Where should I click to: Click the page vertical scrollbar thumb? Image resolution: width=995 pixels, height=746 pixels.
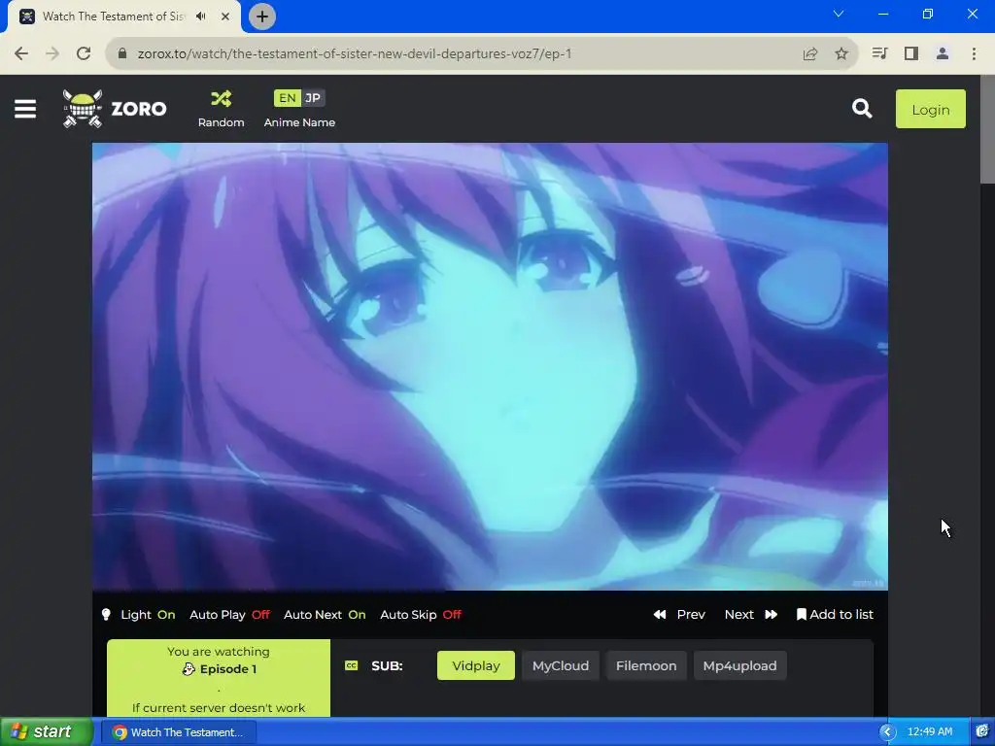[987, 130]
